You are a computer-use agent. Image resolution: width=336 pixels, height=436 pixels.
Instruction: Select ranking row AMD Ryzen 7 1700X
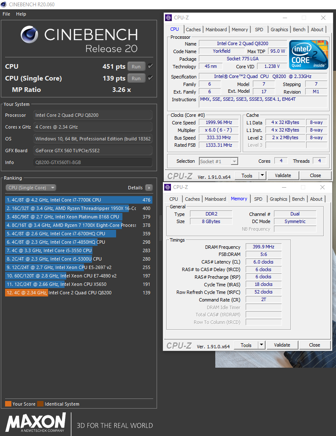pyautogui.click(x=79, y=225)
